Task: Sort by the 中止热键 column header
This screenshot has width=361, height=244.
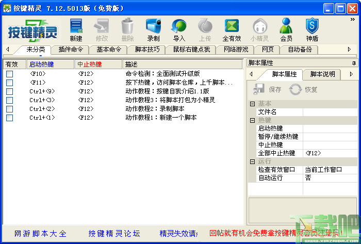Action: [99, 64]
